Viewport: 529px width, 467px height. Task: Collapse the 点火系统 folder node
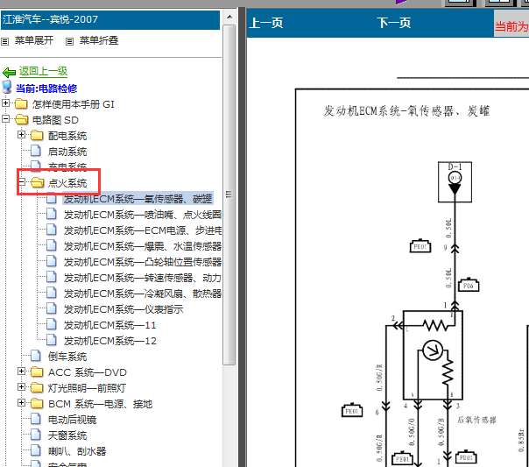pyautogui.click(x=21, y=182)
